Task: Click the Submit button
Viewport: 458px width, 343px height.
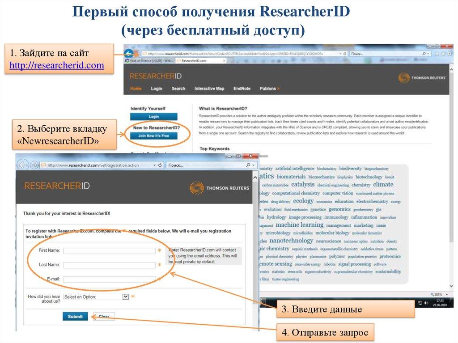Action: click(75, 317)
